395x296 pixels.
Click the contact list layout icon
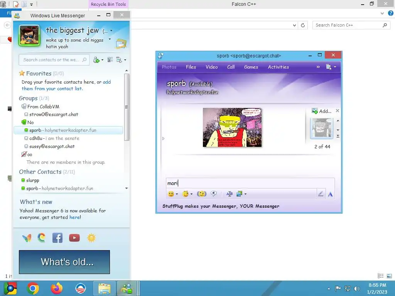110,60
